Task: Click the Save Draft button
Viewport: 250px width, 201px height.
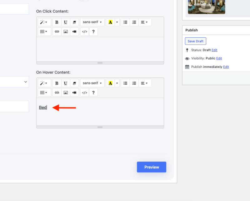Action: (x=196, y=41)
